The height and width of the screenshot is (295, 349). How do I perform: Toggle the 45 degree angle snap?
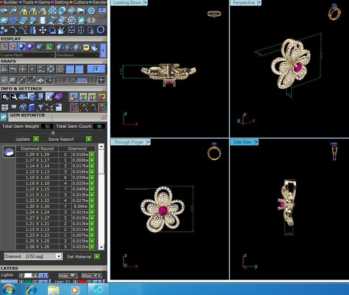[x=32, y=80]
